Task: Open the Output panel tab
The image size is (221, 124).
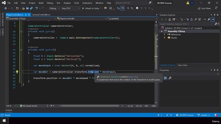Action: tap(9, 110)
